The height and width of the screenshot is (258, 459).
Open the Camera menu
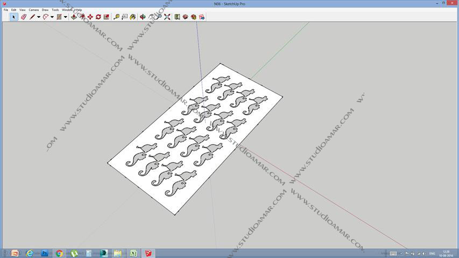(x=34, y=10)
